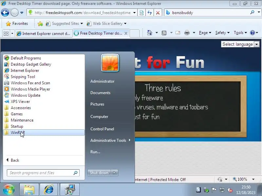Viewport: 262px width, 196px height.
Task: Expand the address bar autocomplete dropdown
Action: click(134, 13)
